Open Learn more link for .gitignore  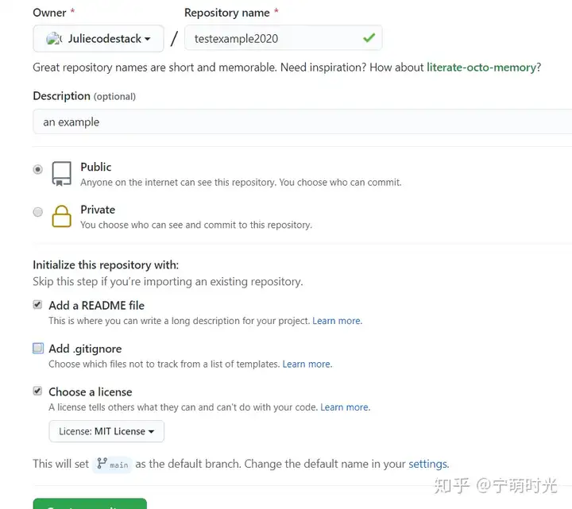click(x=307, y=364)
